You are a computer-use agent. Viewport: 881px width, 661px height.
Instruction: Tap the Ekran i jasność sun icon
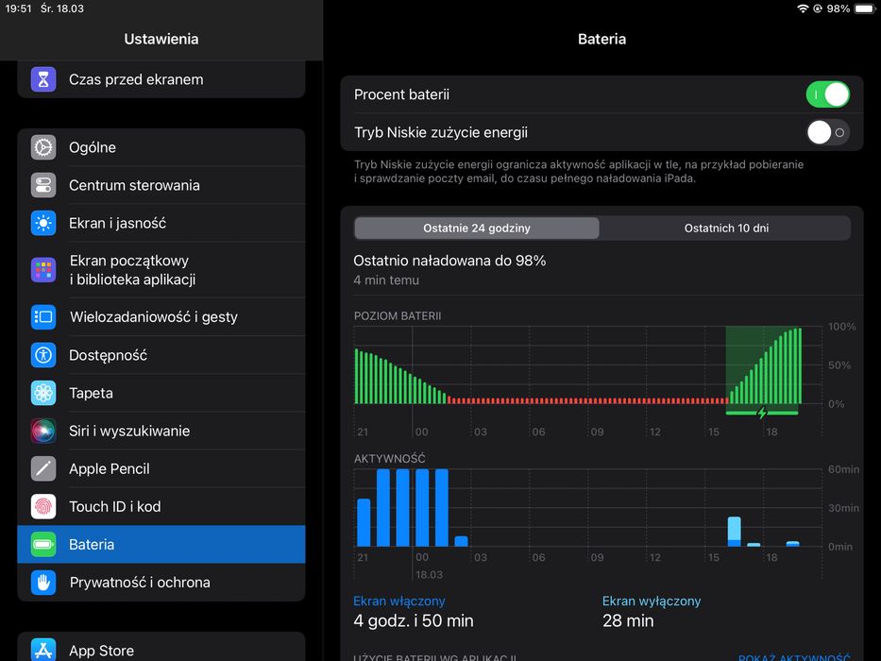coord(43,223)
